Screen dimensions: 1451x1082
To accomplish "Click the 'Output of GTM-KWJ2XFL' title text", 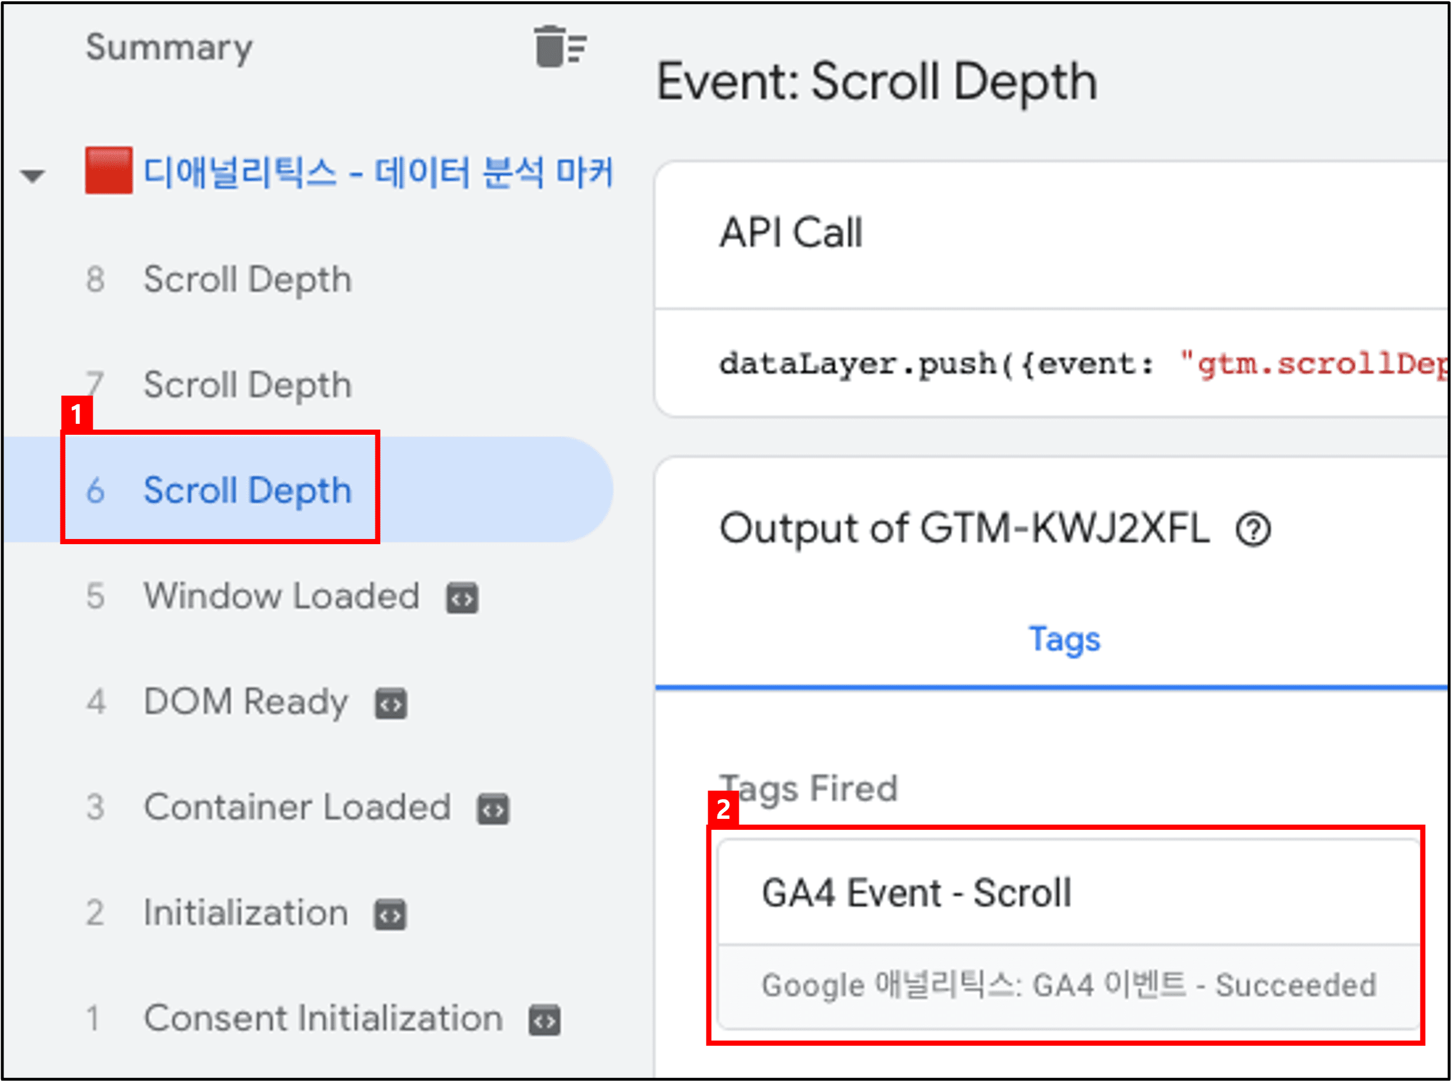I will pos(964,529).
